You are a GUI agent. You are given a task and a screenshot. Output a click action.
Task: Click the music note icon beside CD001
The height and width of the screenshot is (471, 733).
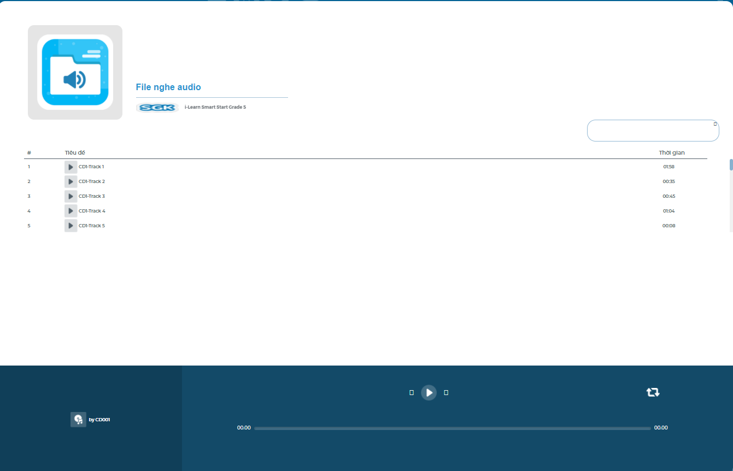(78, 420)
